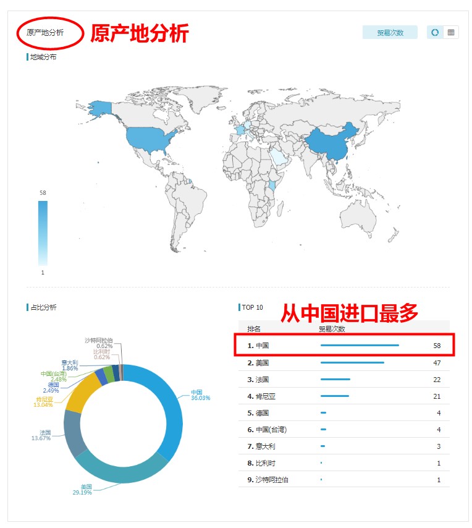The height and width of the screenshot is (528, 472).
Task: Click the 地域分布 section heading
Action: tap(43, 57)
